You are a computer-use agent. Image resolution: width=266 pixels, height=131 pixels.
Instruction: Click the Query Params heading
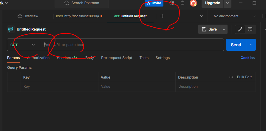tap(19, 68)
